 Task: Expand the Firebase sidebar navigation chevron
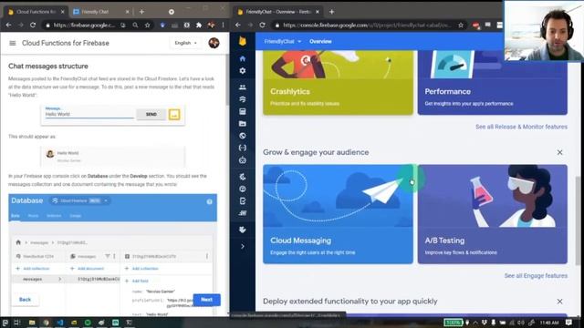[x=243, y=247]
